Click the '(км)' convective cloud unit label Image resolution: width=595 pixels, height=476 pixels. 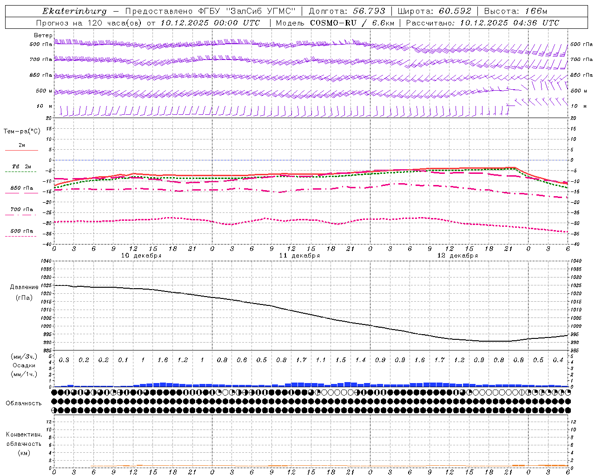(24, 453)
